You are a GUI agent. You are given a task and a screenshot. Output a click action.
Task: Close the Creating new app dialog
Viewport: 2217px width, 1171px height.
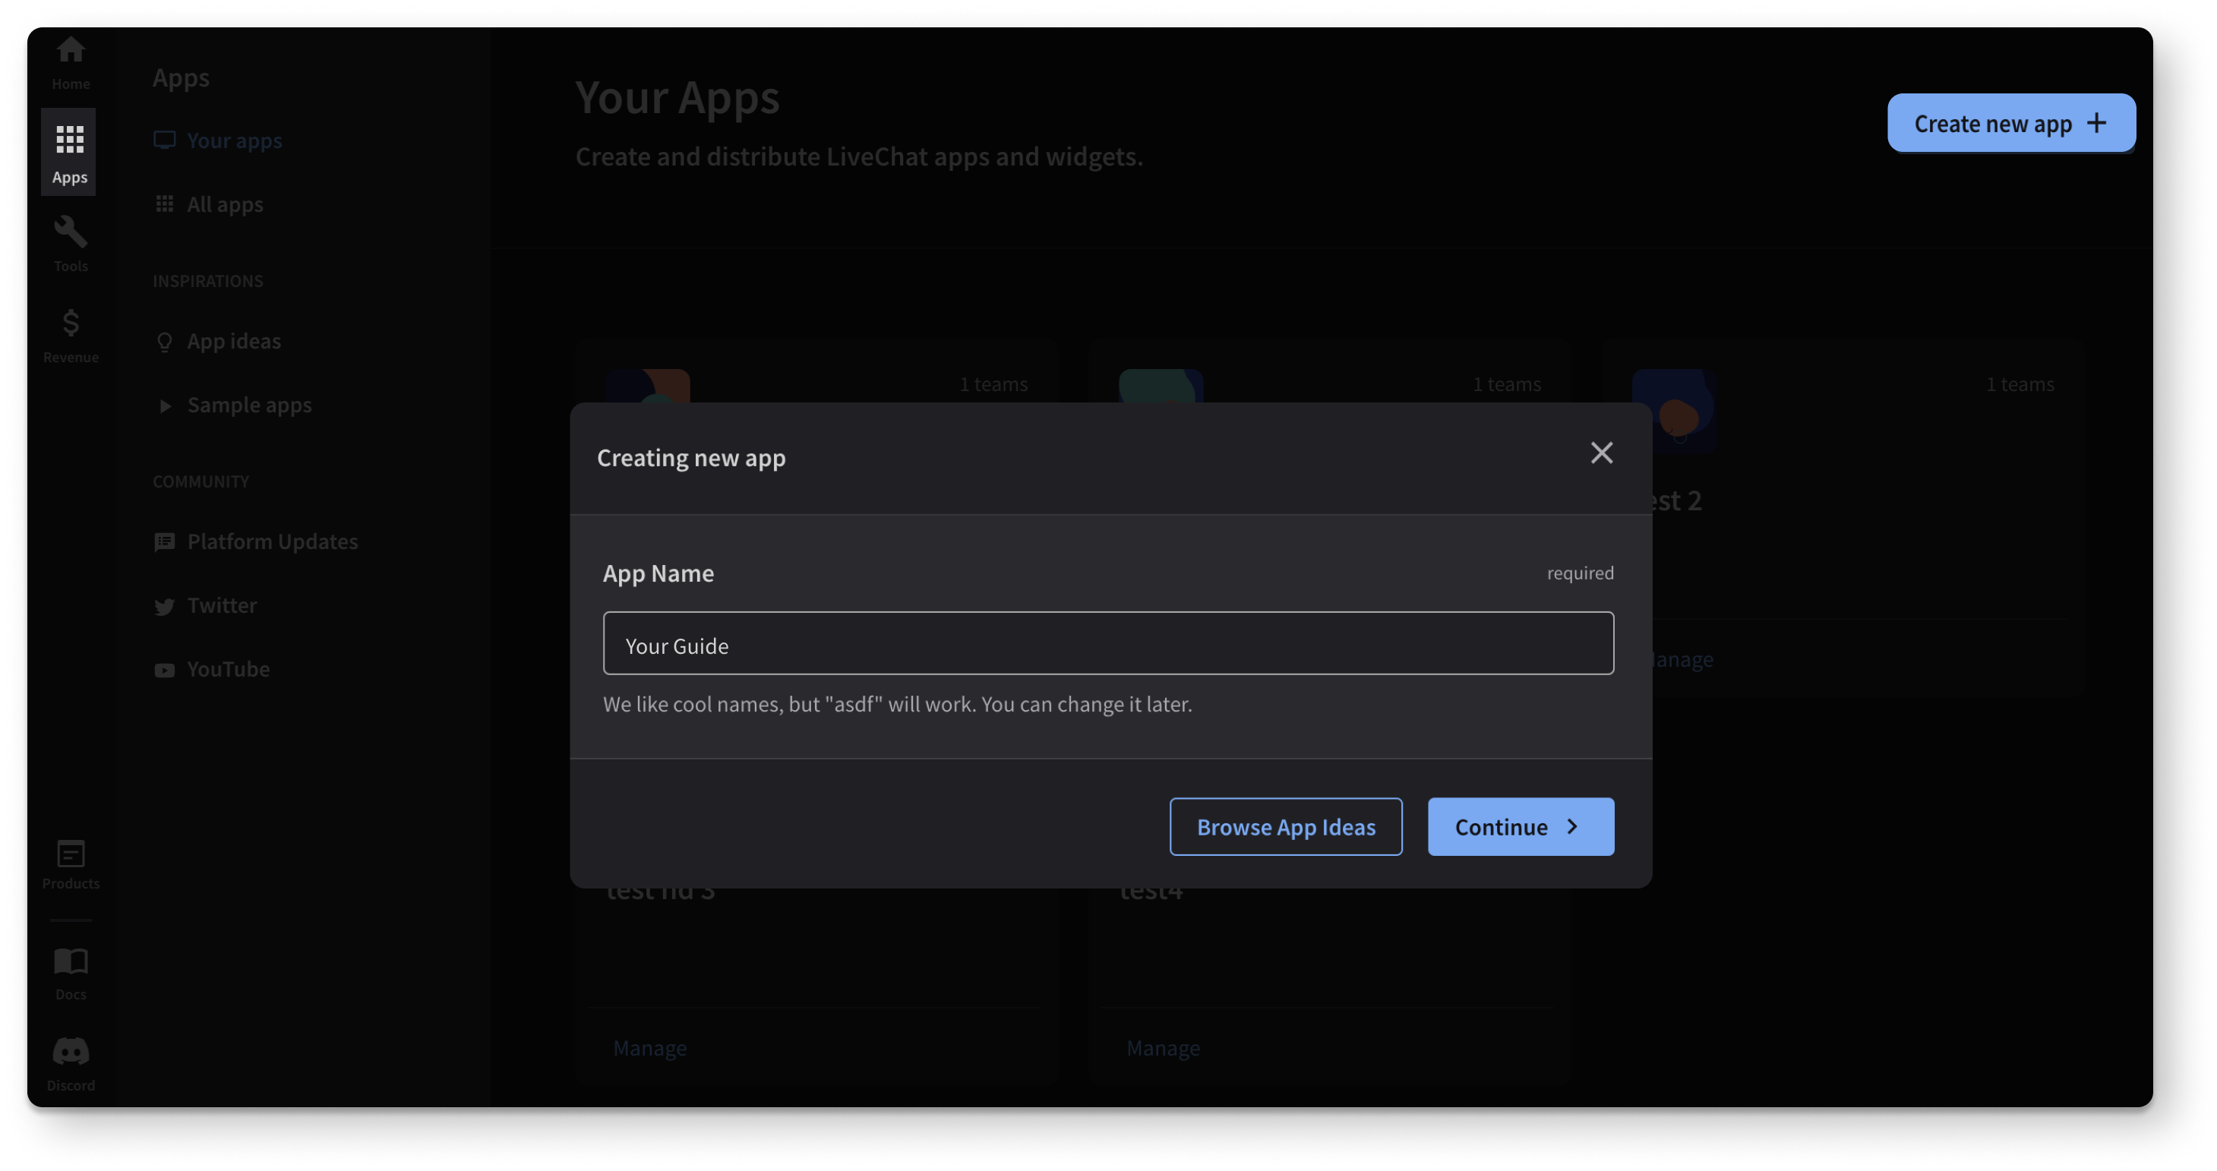1601,453
